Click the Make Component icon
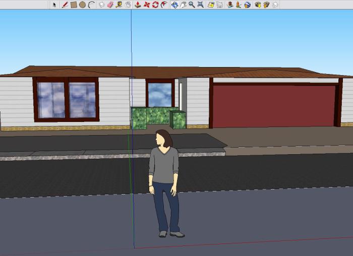The width and height of the screenshot is (353, 256). (101, 5)
